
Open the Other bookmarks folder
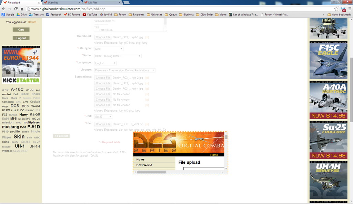coord(340,14)
